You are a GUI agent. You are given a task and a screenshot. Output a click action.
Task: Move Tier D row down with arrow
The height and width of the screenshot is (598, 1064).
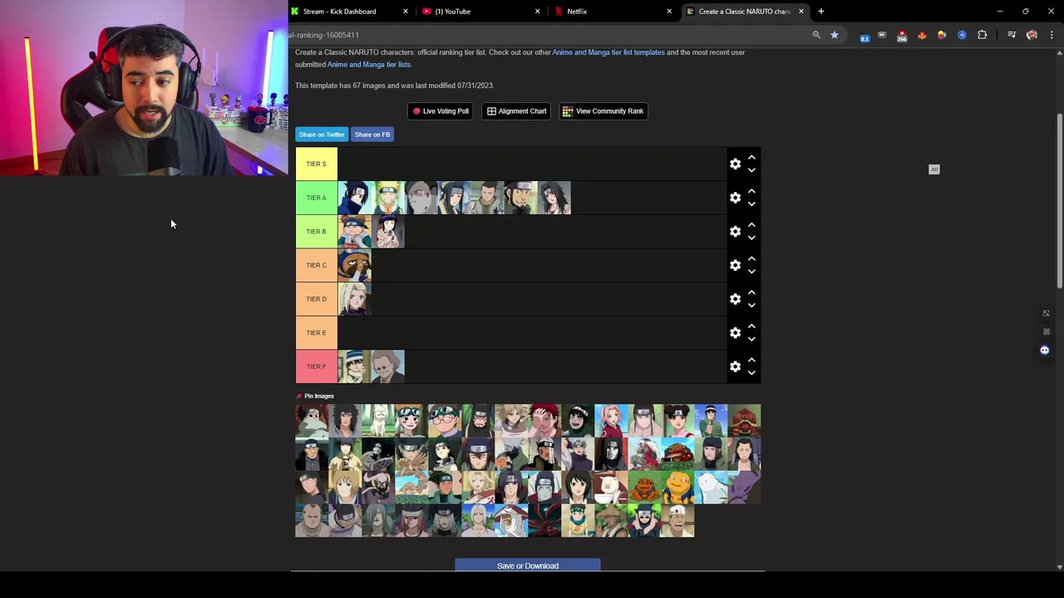pyautogui.click(x=751, y=306)
